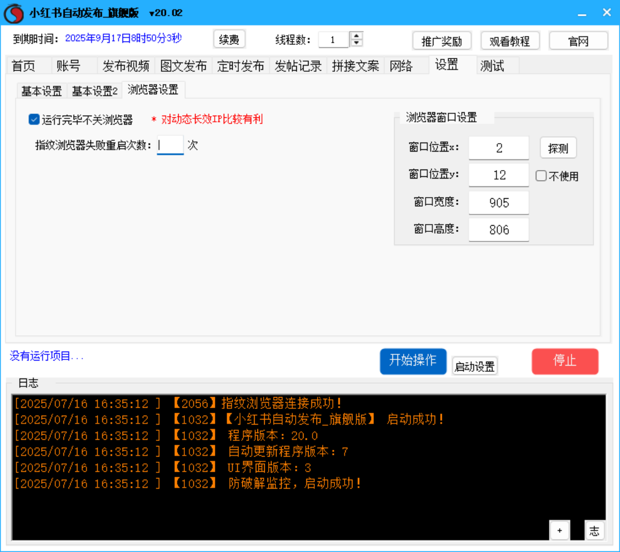Click the red swirl app logo icon
This screenshot has height=552, width=620.
pos(14,13)
